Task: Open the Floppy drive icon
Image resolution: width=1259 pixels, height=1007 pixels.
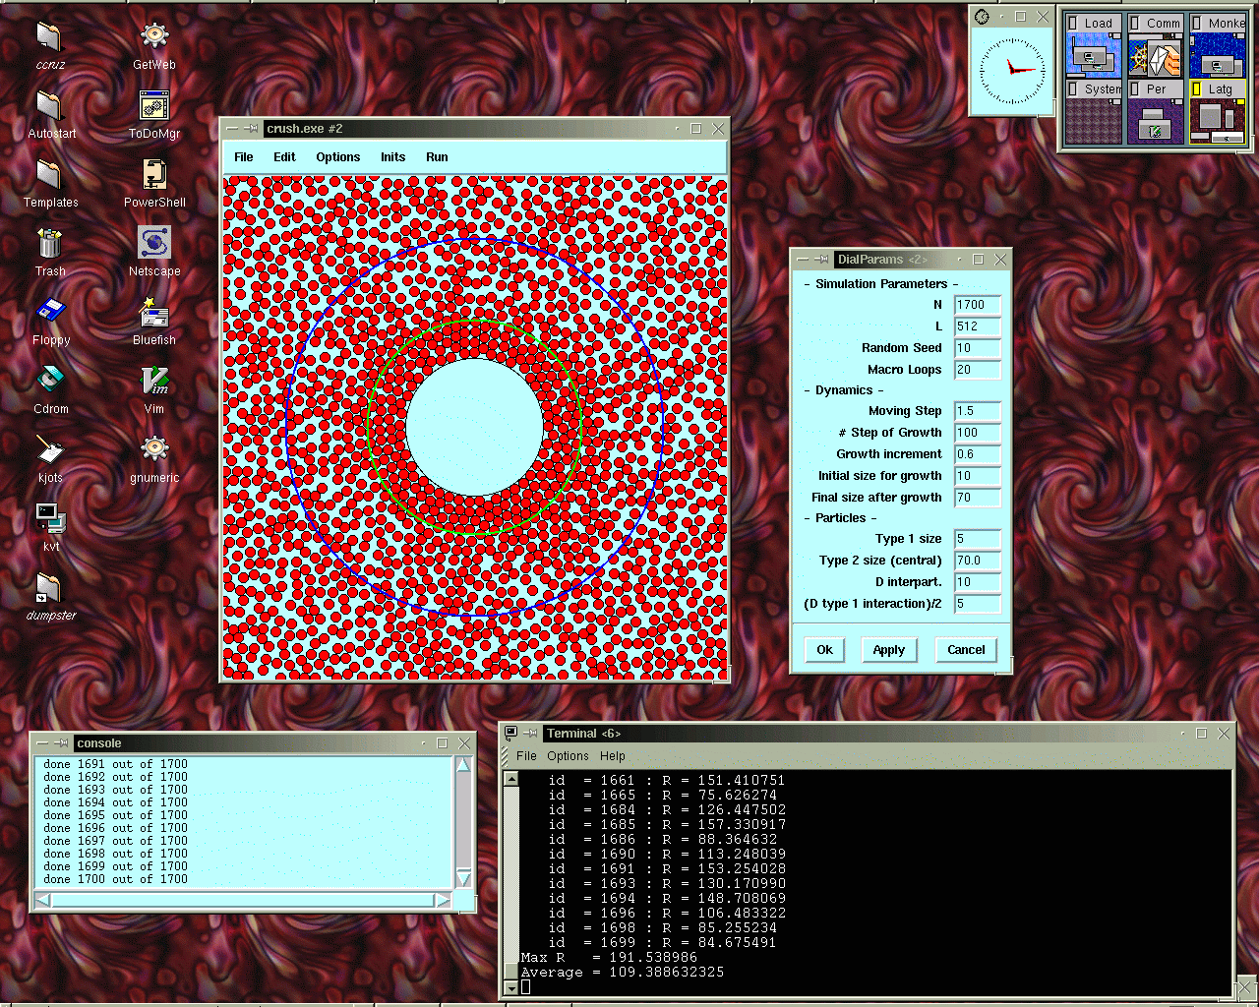Action: pos(49,312)
